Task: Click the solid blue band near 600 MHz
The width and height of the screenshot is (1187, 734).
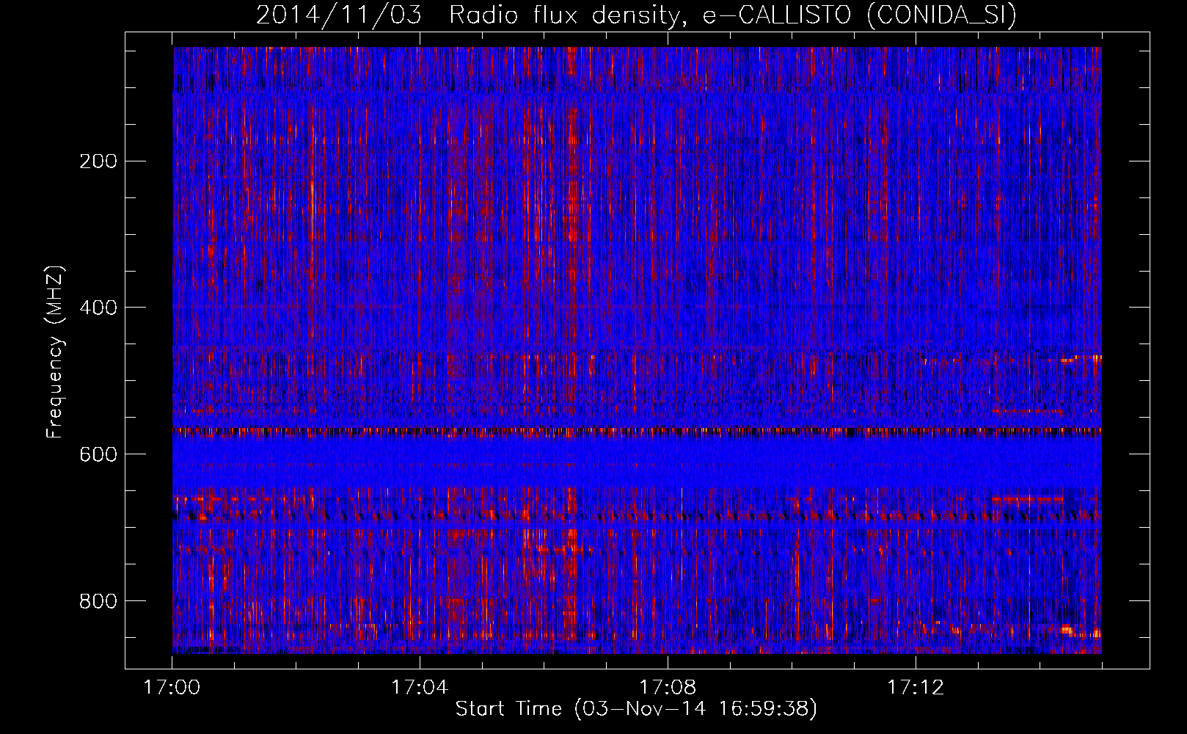Action: pyautogui.click(x=637, y=461)
